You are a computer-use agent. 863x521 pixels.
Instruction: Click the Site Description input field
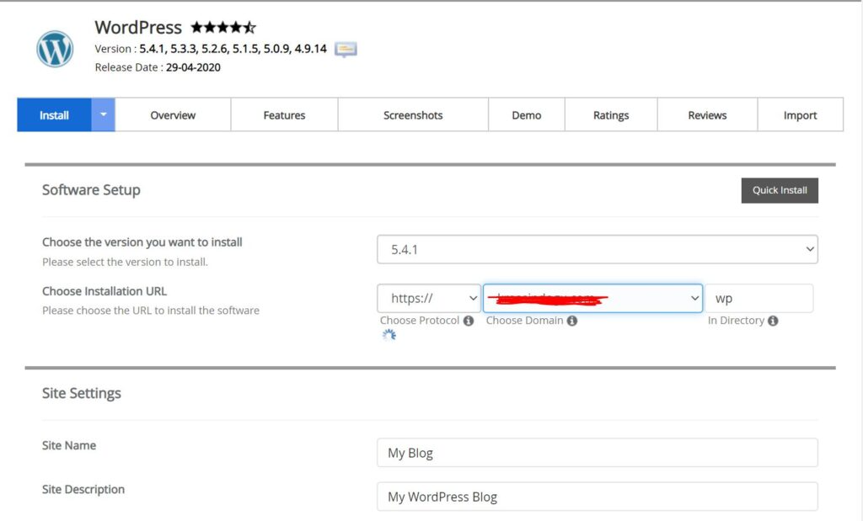(x=598, y=497)
